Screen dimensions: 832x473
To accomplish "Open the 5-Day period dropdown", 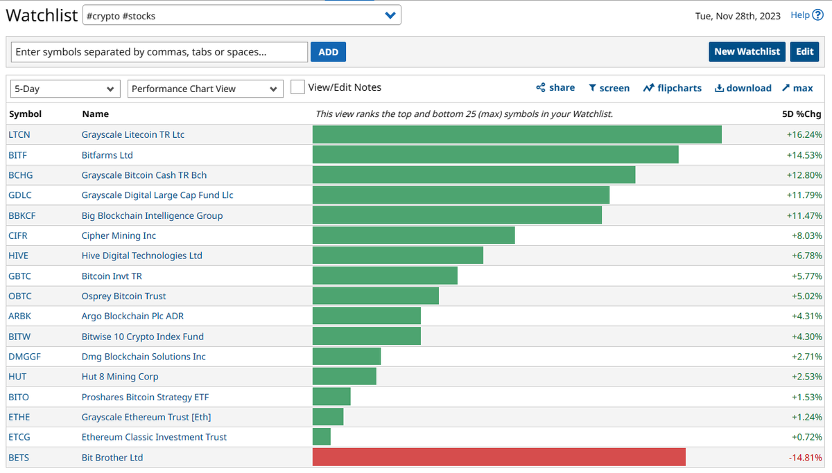I will click(65, 89).
